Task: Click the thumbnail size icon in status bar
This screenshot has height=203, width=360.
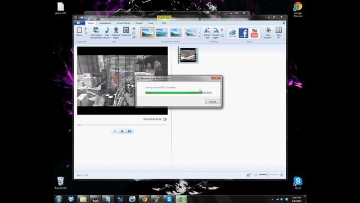Action: pos(249,175)
